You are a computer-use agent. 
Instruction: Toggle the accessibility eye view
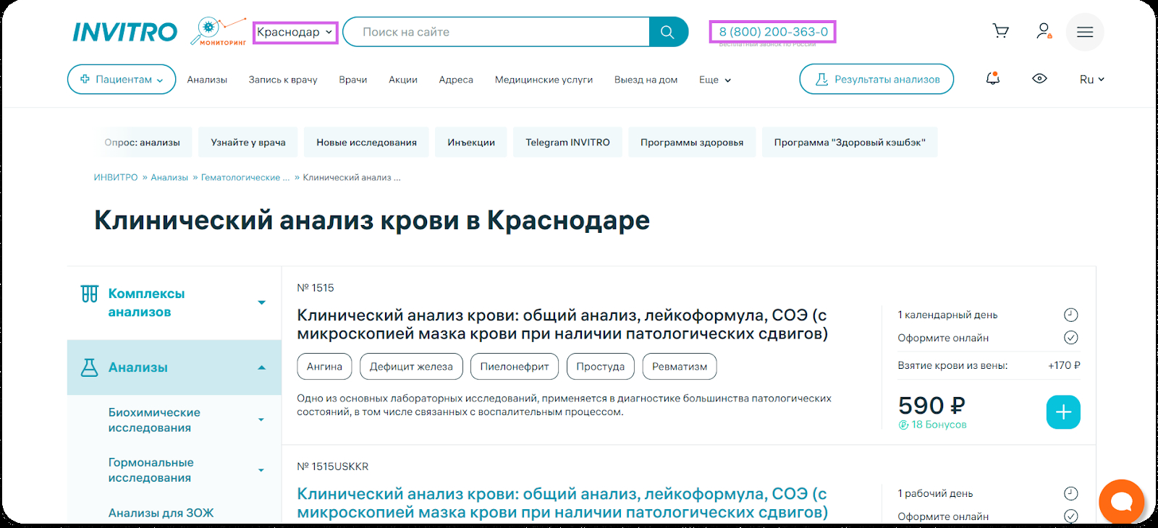tap(1039, 79)
